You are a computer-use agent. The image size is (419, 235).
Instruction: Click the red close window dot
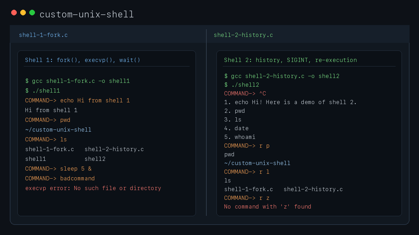14,13
